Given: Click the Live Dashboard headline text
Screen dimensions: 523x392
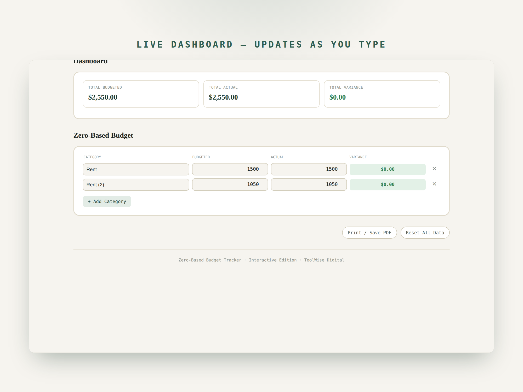Looking at the screenshot, I should coord(261,44).
